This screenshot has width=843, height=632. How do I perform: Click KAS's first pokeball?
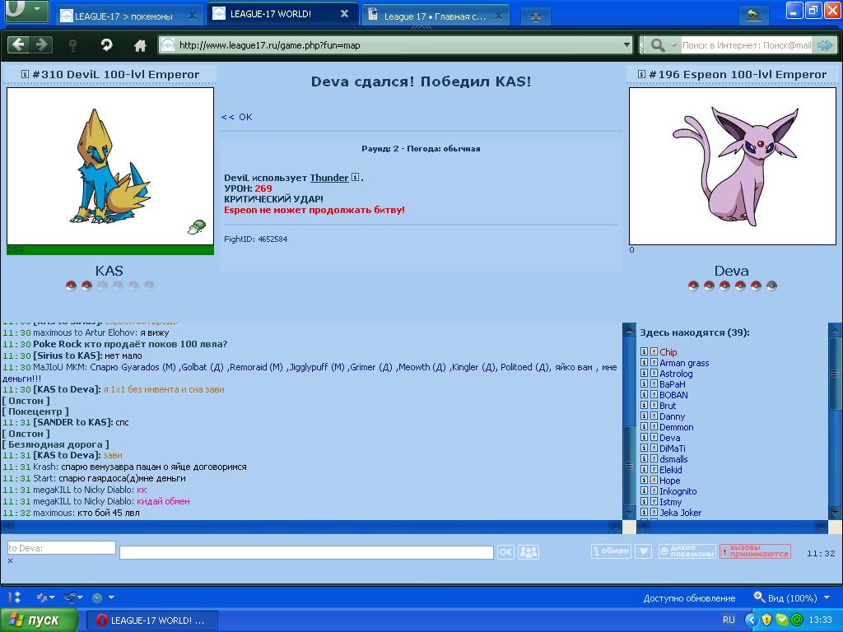(x=71, y=286)
